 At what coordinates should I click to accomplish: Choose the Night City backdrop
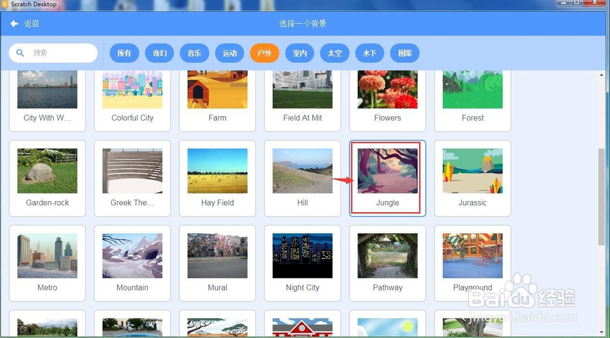point(303,263)
